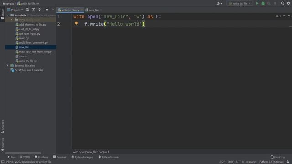Open the Run tool window
This screenshot has width=292, height=164.
click(11, 157)
